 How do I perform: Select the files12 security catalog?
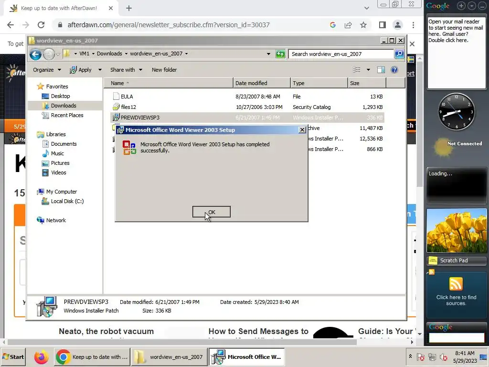click(x=128, y=107)
